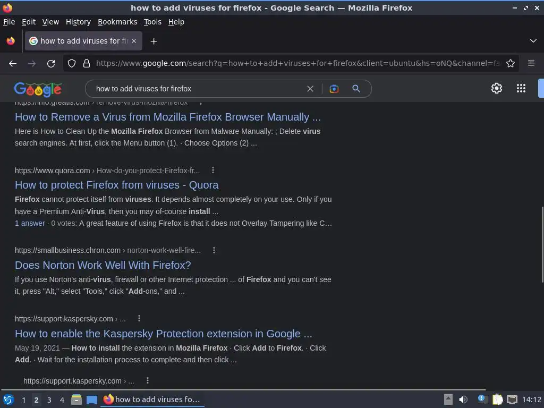Click the smallbusiness.chron.com URL breadcrumb
The height and width of the screenshot is (408, 544).
107,250
